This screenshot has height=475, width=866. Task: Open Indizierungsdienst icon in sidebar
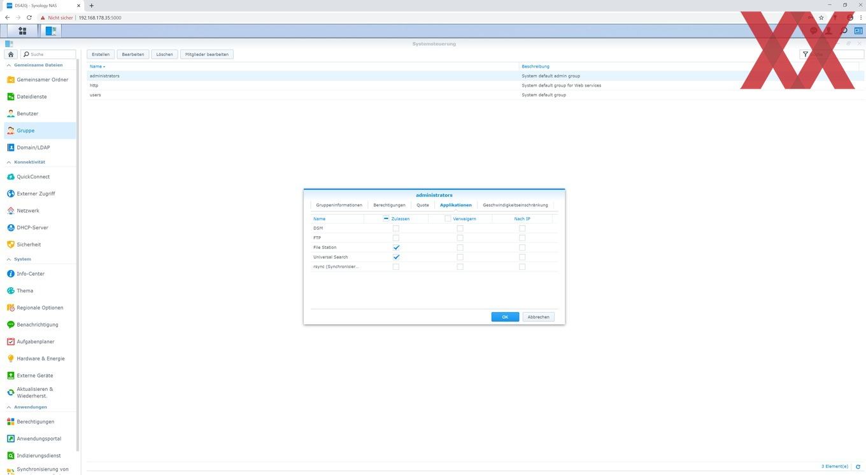pyautogui.click(x=11, y=455)
